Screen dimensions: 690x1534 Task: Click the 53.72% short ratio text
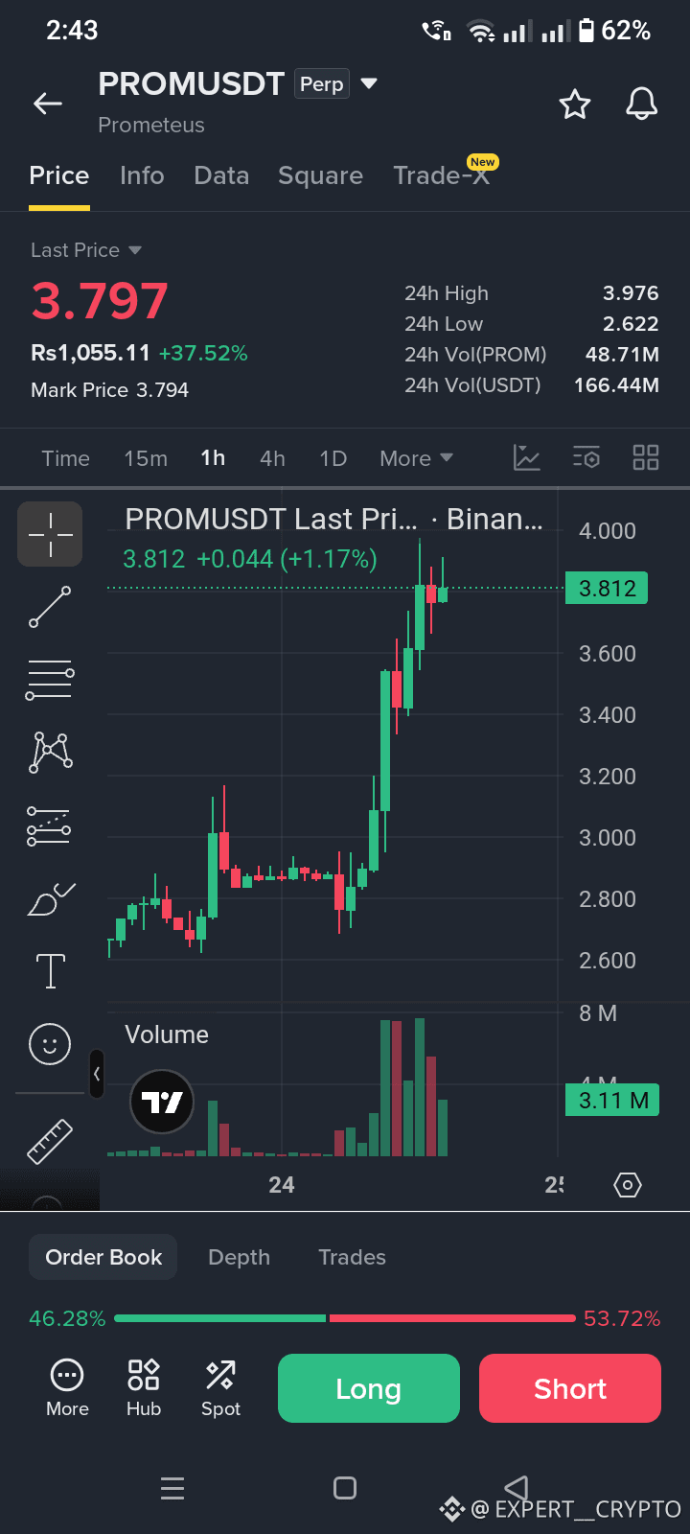(622, 1318)
